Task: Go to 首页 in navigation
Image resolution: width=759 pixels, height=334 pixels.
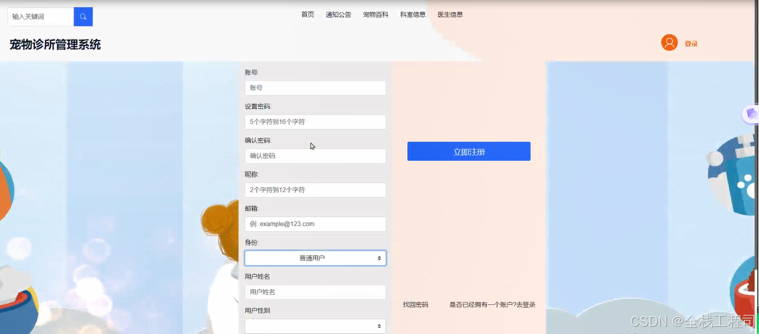Action: (x=308, y=15)
